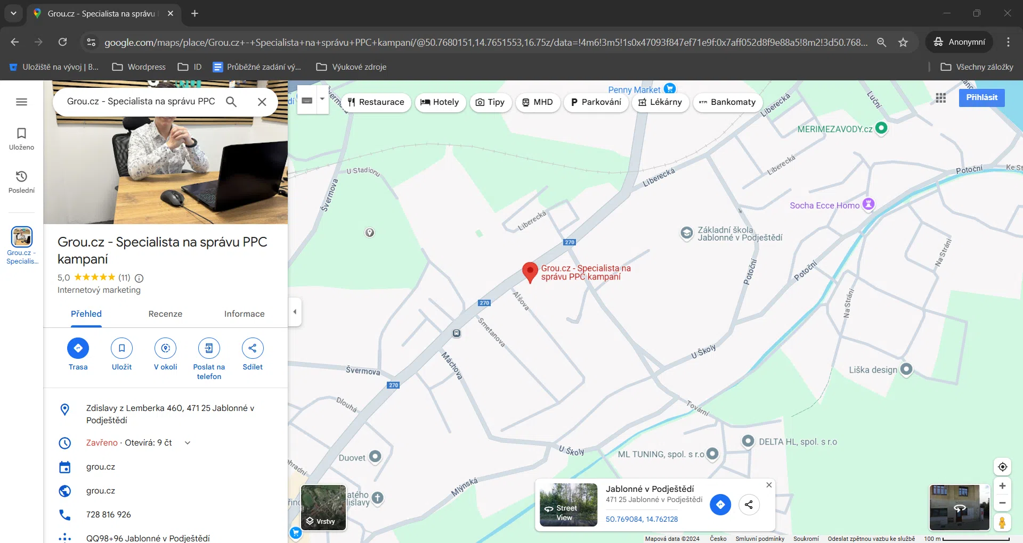Click the Sdílet share icon
Image resolution: width=1023 pixels, height=543 pixels.
tap(253, 348)
